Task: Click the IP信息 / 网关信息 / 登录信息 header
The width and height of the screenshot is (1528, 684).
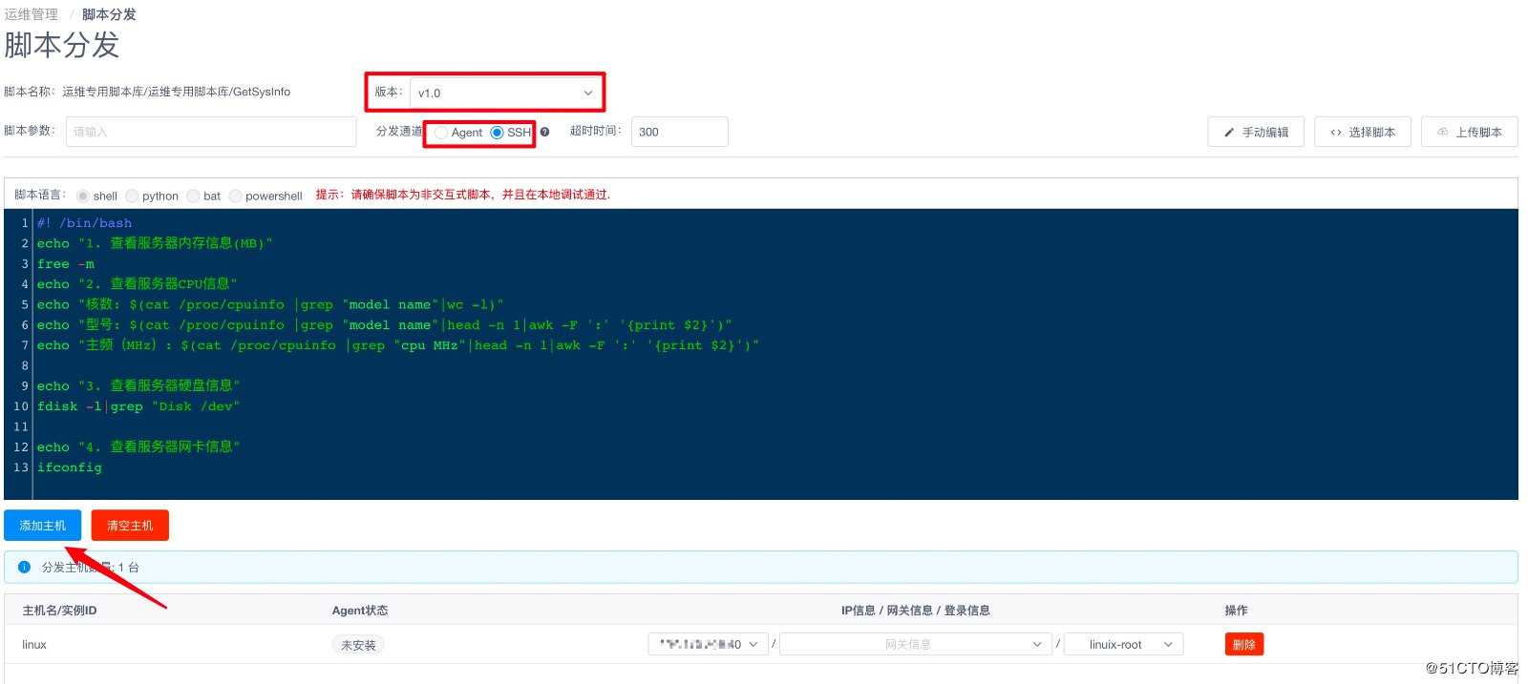Action: pyautogui.click(x=915, y=611)
